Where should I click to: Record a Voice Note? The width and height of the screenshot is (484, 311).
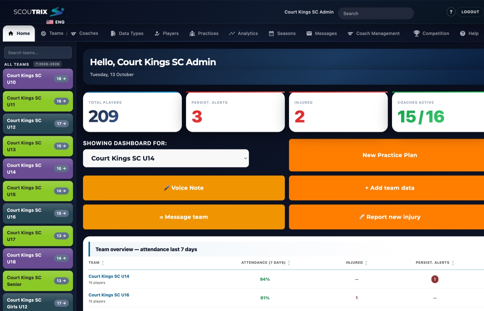pyautogui.click(x=184, y=188)
